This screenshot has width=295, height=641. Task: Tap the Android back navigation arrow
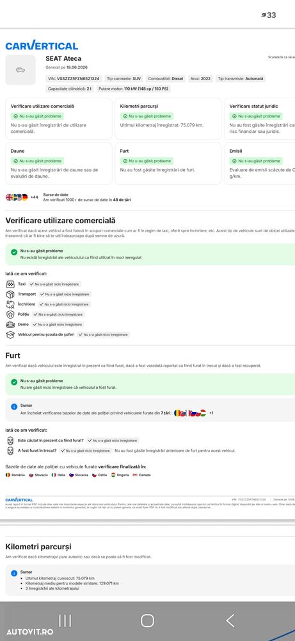point(230,620)
